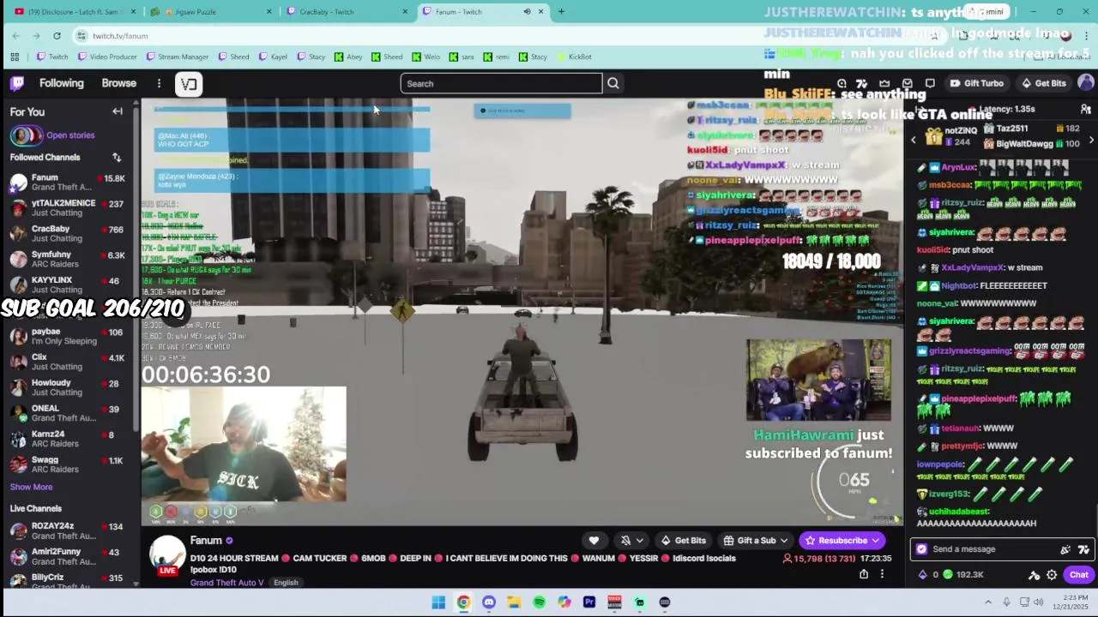Screen dimensions: 1098x617
Task: Click the heart follow icon below stream
Action: point(594,541)
